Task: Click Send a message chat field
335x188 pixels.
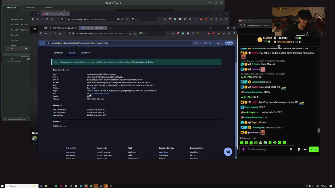Action: coord(267,149)
